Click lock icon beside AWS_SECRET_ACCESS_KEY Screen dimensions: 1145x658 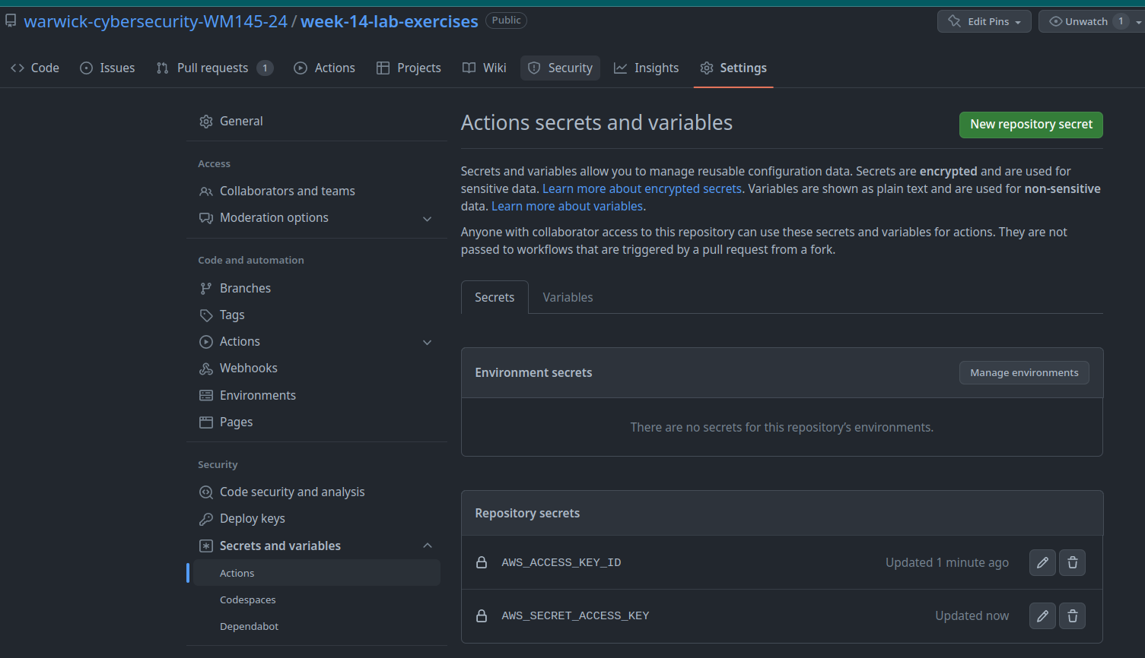[x=482, y=615]
